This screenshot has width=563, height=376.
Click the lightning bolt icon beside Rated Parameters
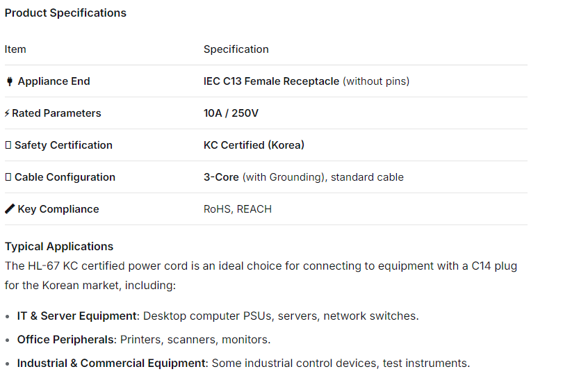tap(7, 113)
